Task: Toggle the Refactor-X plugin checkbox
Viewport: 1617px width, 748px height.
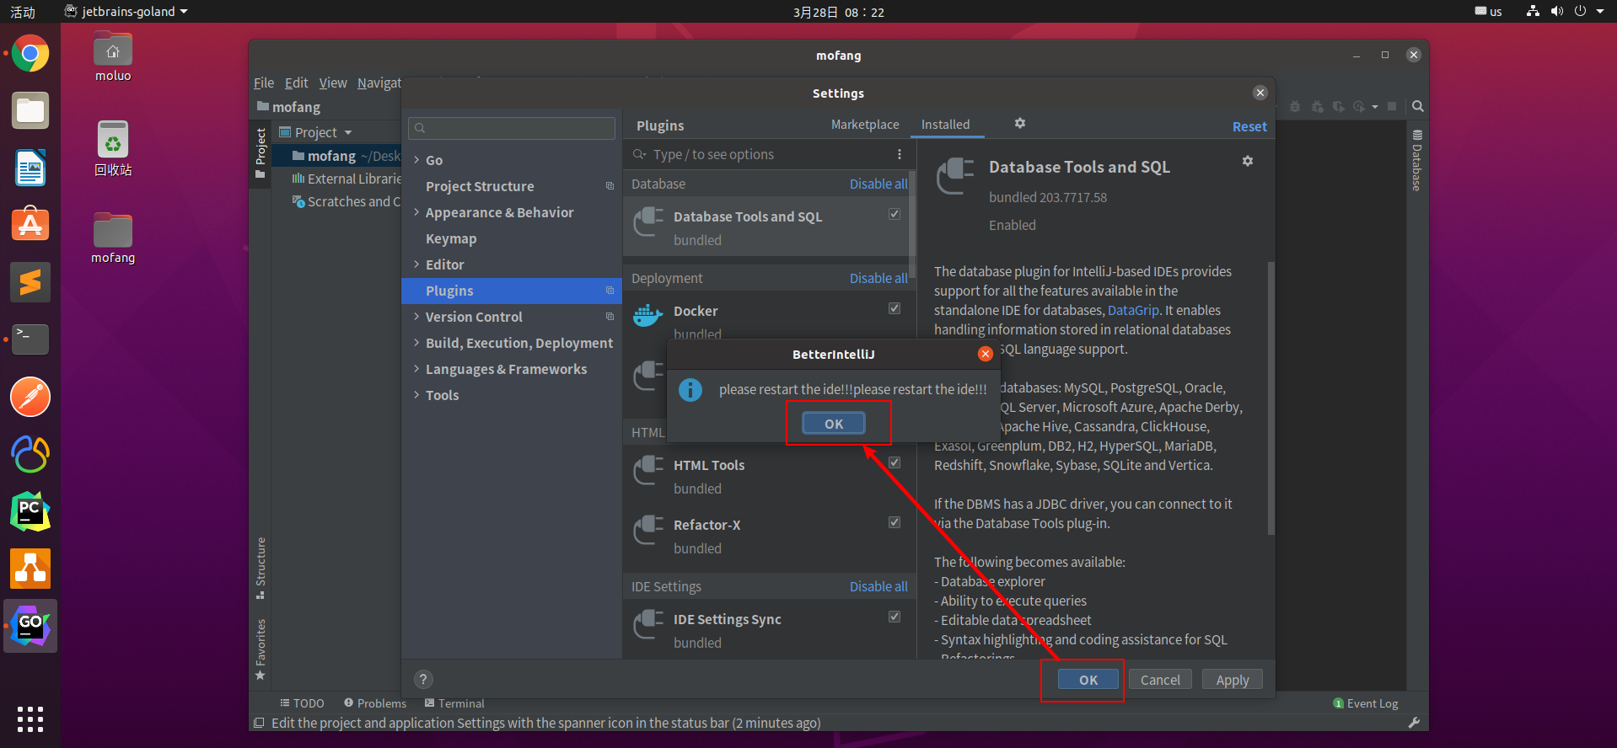Action: (894, 522)
